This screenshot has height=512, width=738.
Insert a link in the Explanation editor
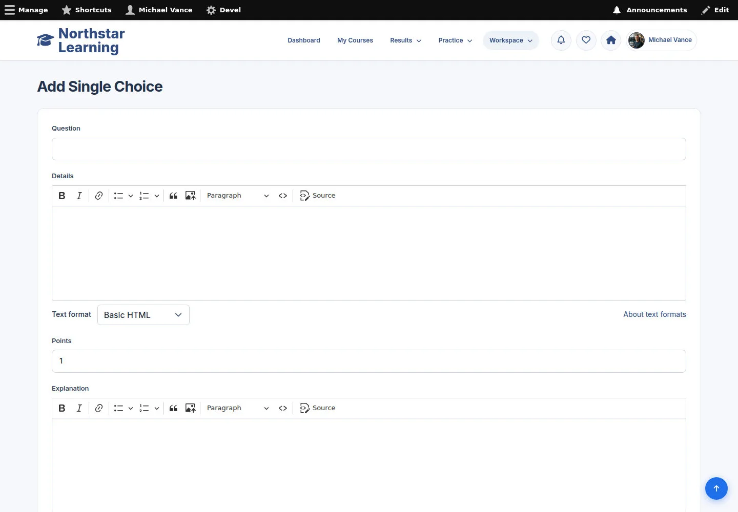click(x=99, y=408)
